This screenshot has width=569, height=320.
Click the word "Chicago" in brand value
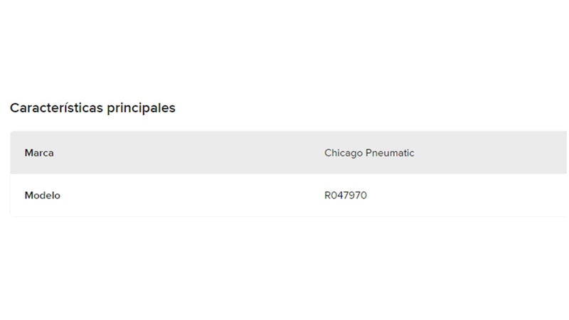(x=344, y=153)
